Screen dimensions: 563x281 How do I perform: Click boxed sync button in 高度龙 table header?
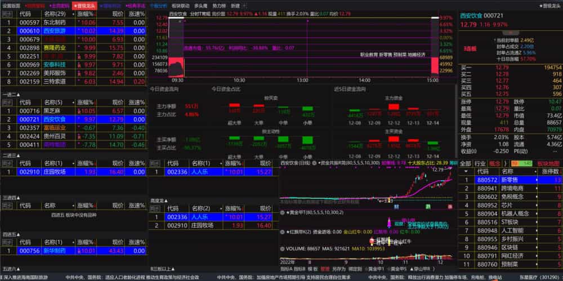(155, 208)
